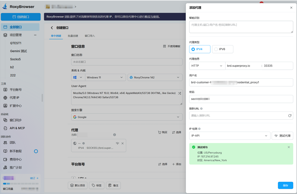297x194 pixels.
Task: Click the shuffle User-Agent icon
Action: (x=180, y=93)
